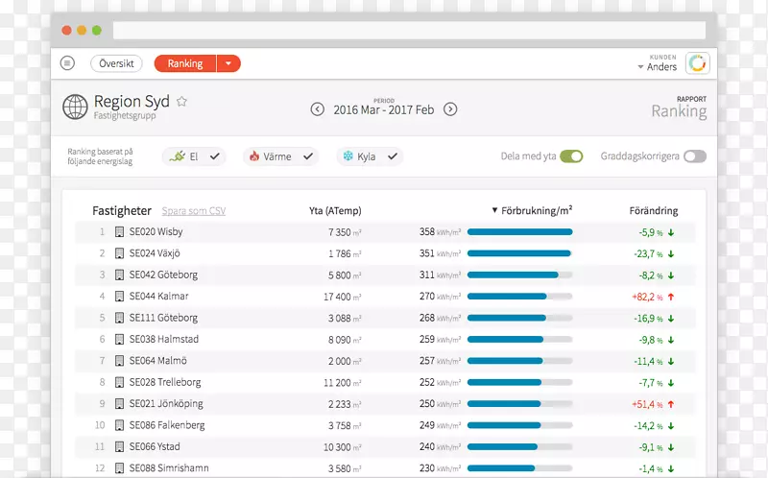Viewport: 768px width, 478px height.
Task: Enable the Graddagskorrigera switch
Action: pos(695,156)
